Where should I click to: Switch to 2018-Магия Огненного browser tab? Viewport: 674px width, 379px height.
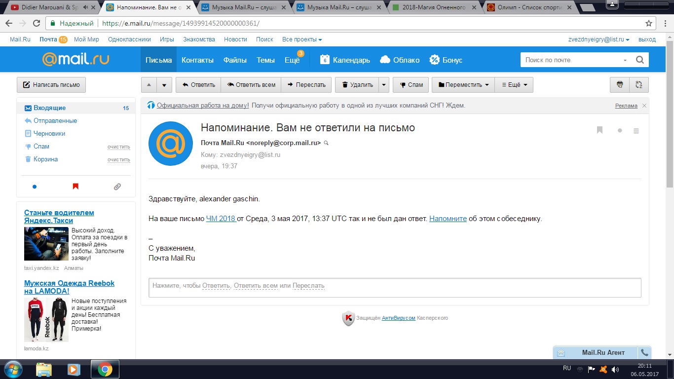434,7
